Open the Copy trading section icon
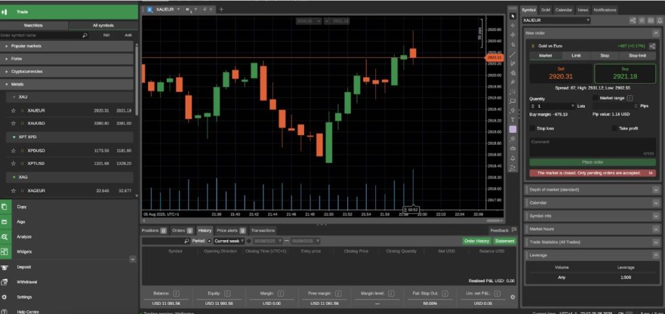 [5, 206]
